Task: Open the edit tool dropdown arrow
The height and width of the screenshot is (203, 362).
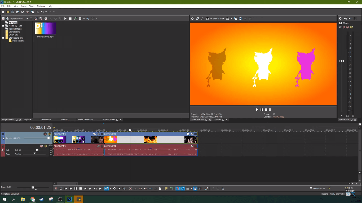Action: (x=110, y=188)
